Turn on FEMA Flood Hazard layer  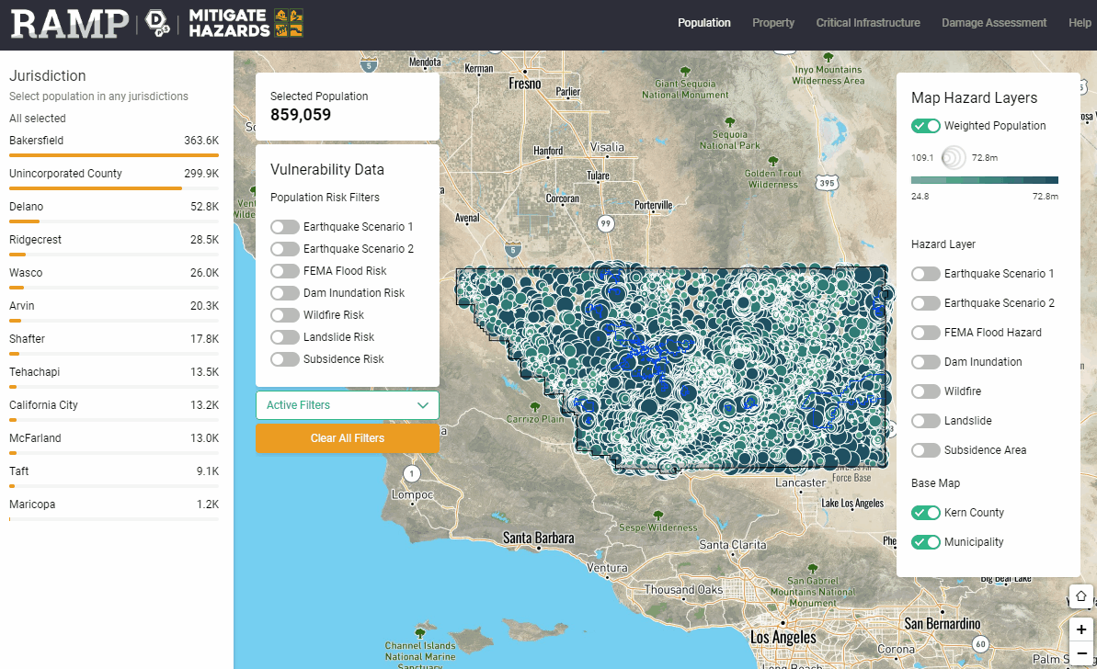click(926, 333)
